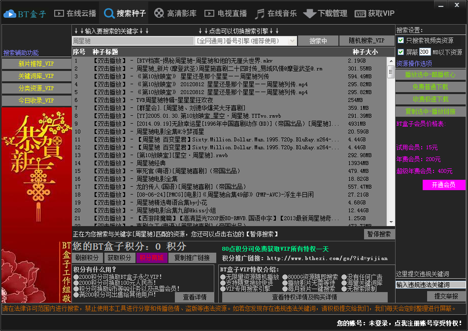Screen dimensions: 468x331
Task: Click the 暂停搜索 button
Action: coord(379,234)
